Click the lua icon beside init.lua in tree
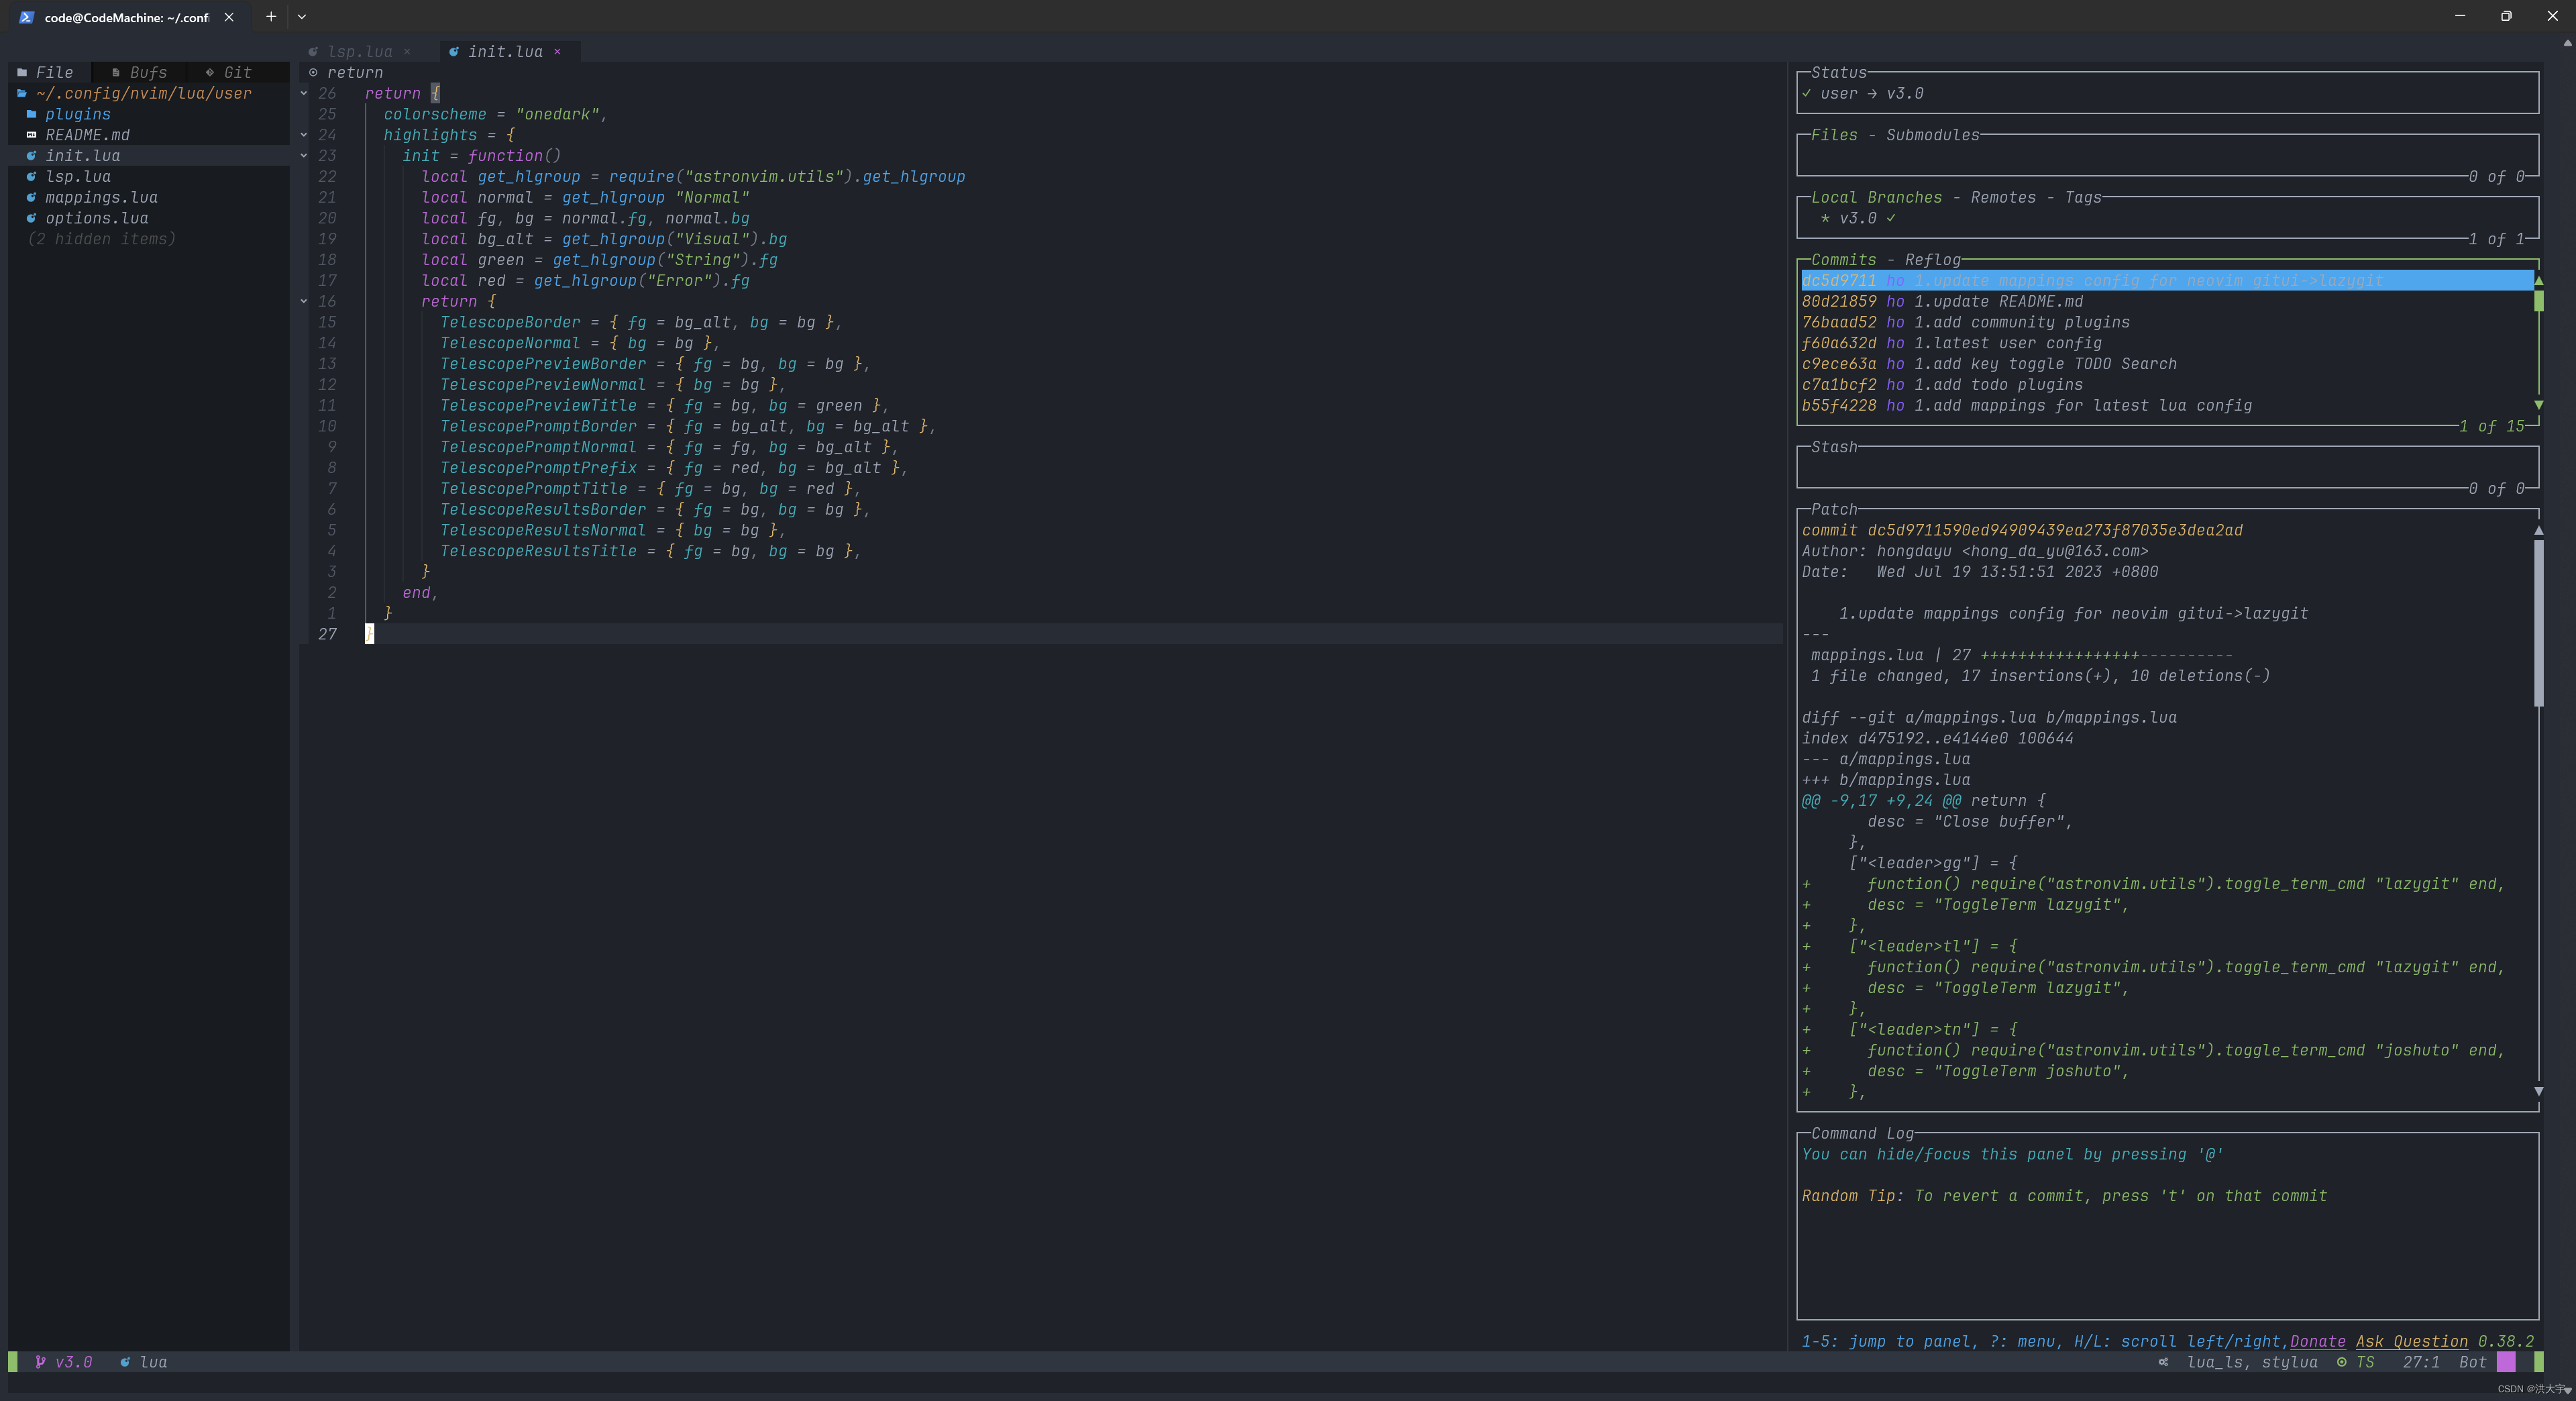The image size is (2576, 1401). pyautogui.click(x=31, y=156)
